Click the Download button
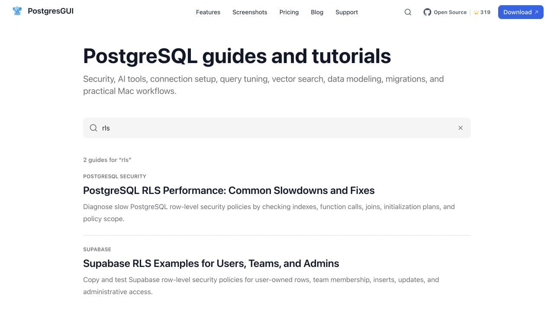This screenshot has height=311, width=554. [521, 12]
